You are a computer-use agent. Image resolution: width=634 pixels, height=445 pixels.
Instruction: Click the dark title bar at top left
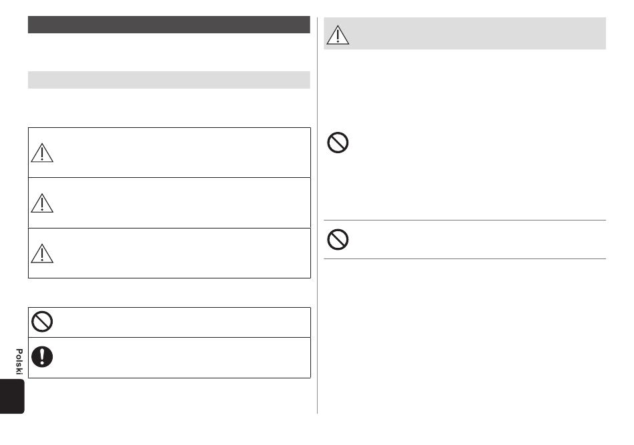click(x=169, y=25)
